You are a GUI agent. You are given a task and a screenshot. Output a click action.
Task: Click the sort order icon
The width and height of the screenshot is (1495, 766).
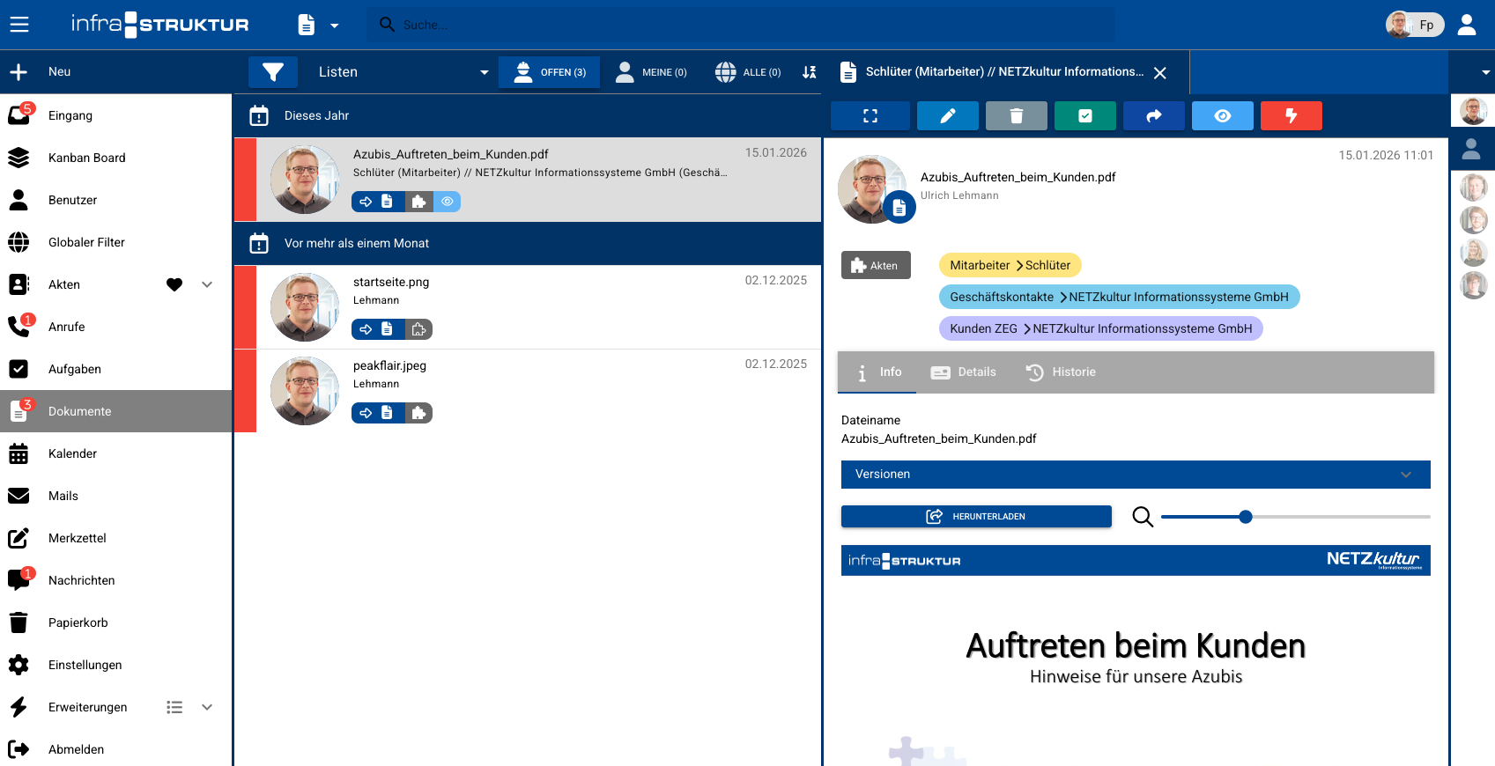809,72
